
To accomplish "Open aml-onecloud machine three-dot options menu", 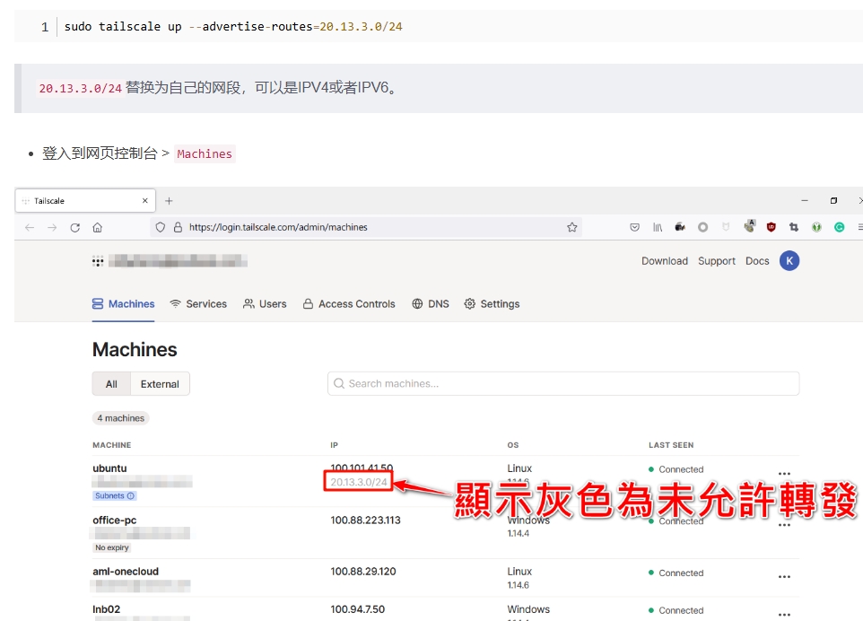I will click(784, 577).
